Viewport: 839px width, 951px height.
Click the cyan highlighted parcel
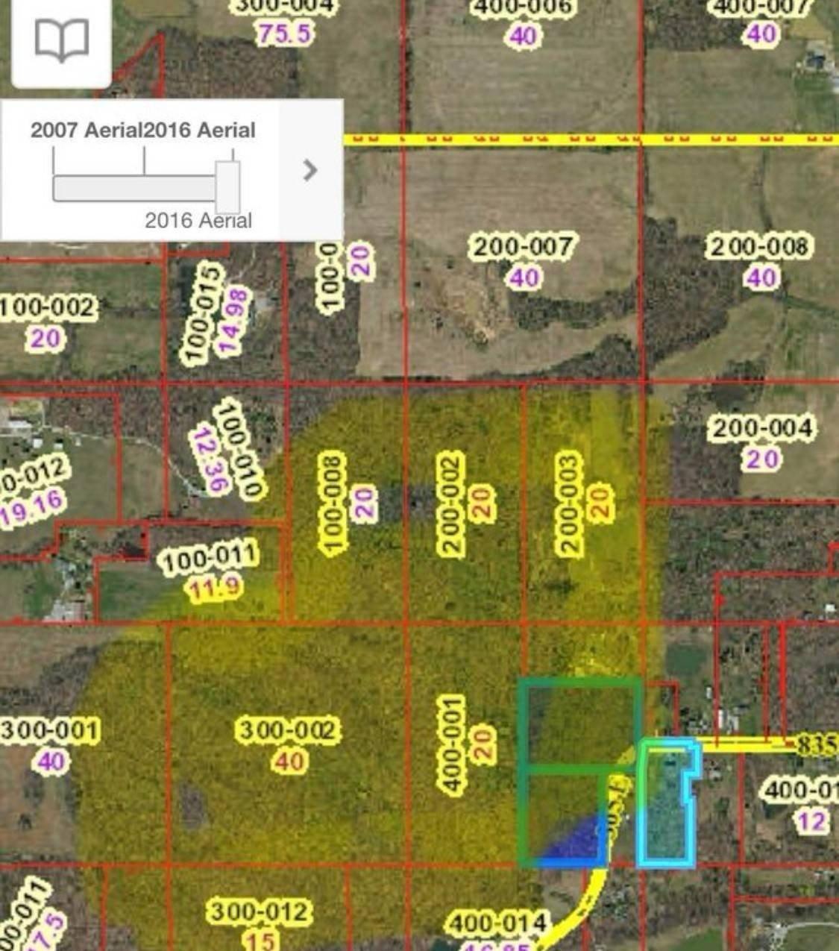pyautogui.click(x=666, y=804)
